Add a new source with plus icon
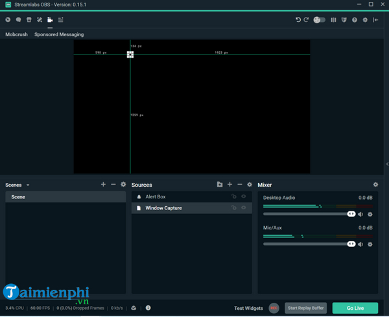The image size is (389, 317). 230,184
